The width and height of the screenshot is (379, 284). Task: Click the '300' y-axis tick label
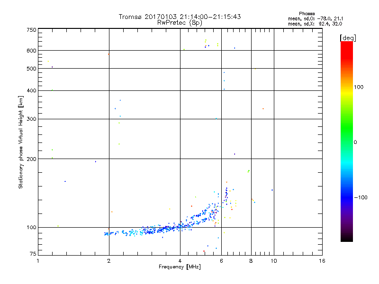[x=31, y=119]
